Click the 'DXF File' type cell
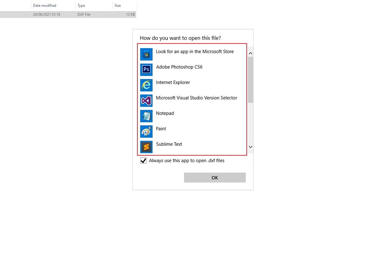This screenshot has width=390, height=260. (x=84, y=15)
